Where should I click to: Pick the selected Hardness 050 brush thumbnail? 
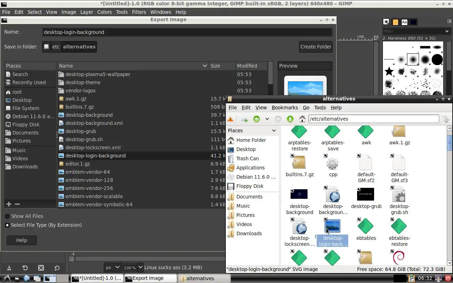pyautogui.click(x=413, y=59)
